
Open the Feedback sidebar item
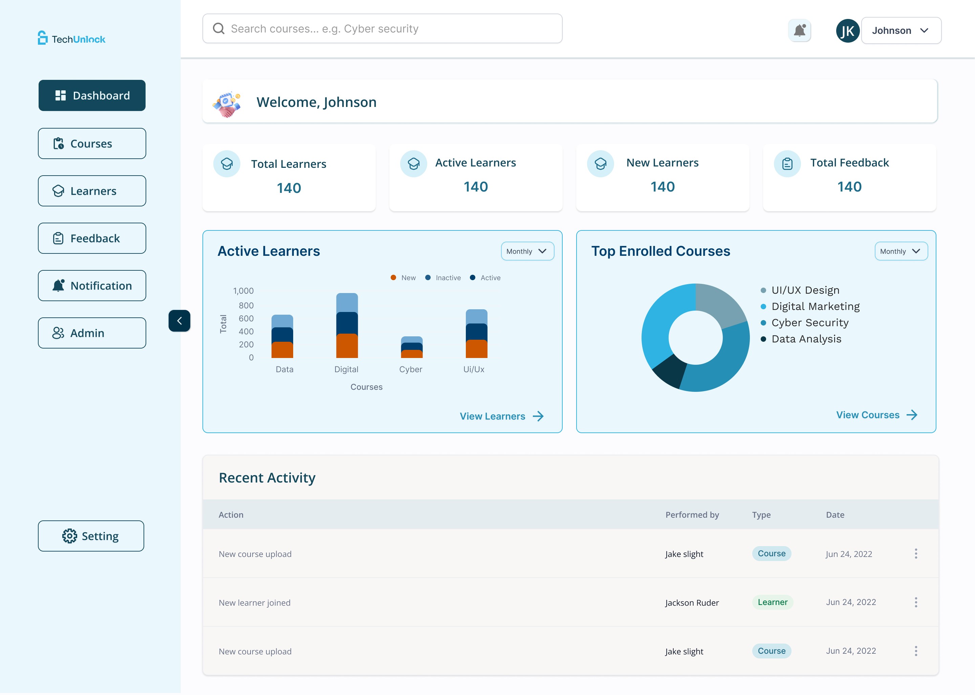[x=92, y=238]
